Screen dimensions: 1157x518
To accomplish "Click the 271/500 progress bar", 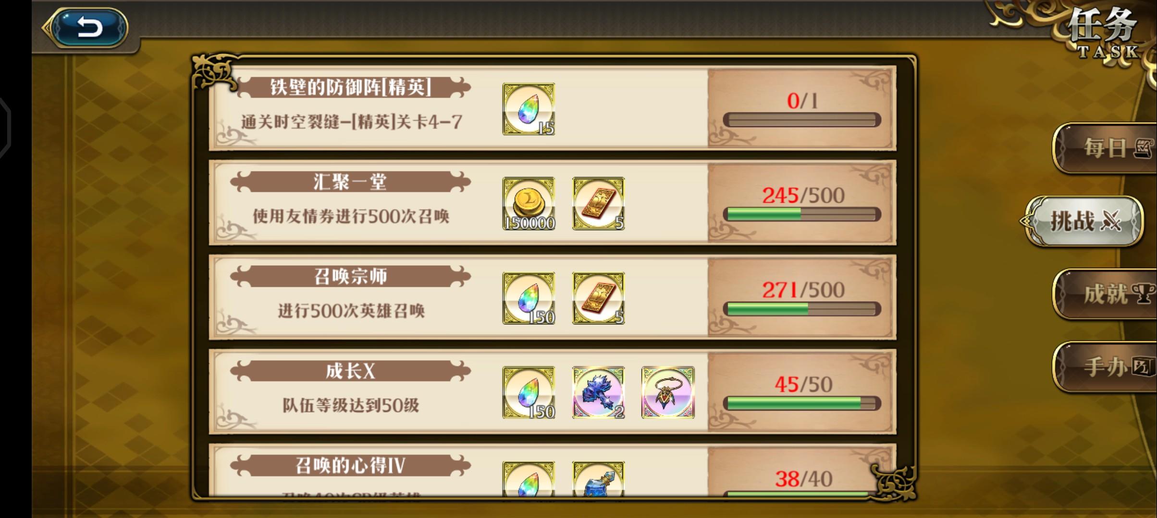I will pos(802,309).
